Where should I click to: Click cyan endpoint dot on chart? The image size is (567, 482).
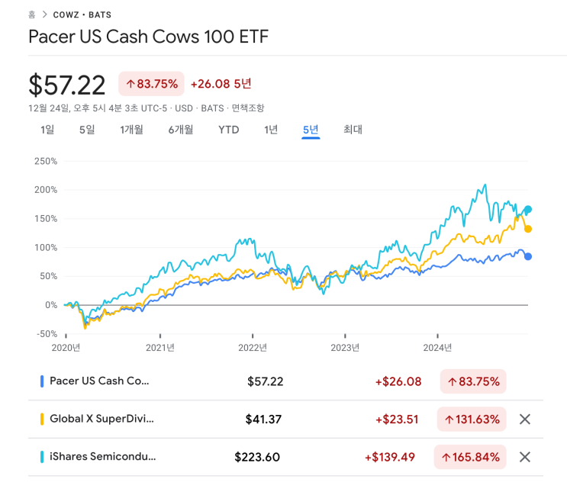528,209
